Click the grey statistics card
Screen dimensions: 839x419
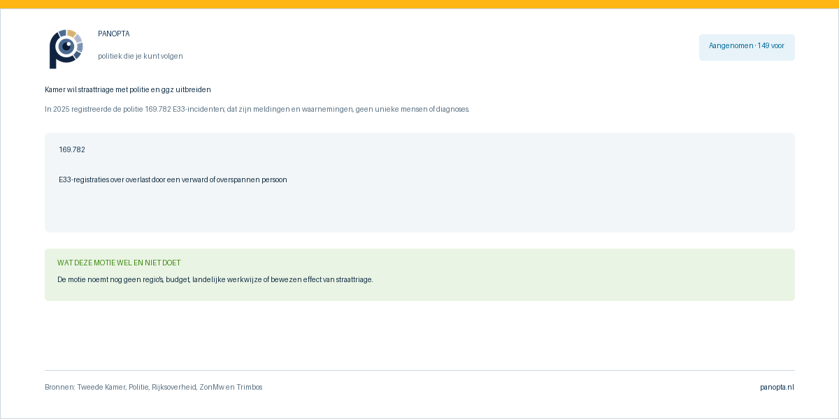[419, 182]
